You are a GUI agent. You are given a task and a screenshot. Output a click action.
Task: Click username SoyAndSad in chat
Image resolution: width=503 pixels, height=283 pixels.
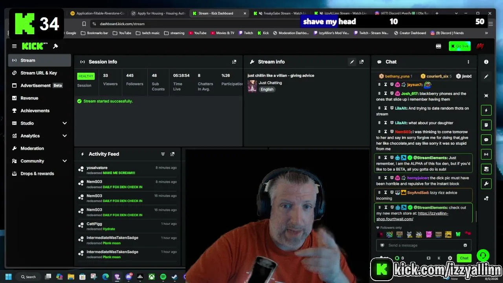point(418,193)
